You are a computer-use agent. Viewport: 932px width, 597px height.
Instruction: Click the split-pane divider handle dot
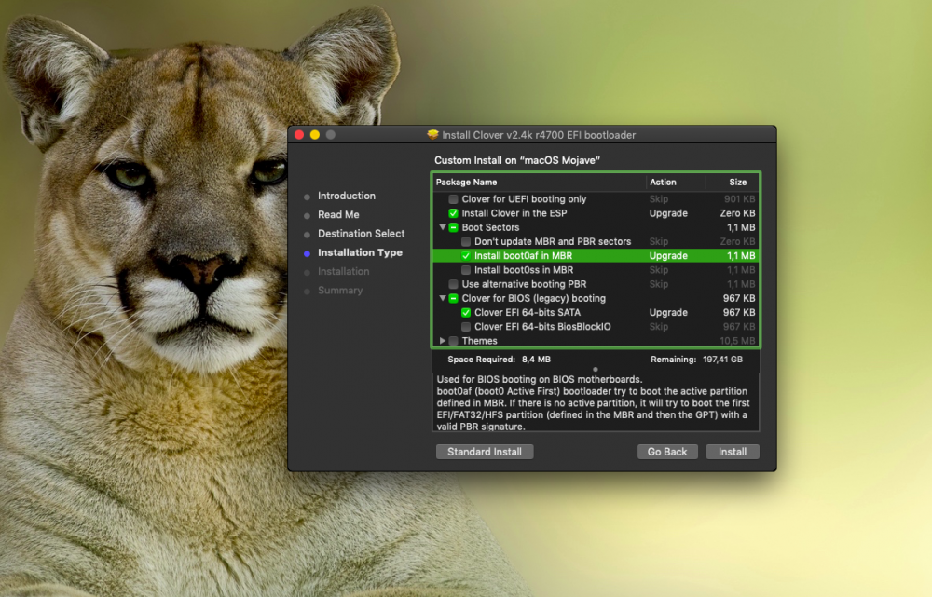595,370
